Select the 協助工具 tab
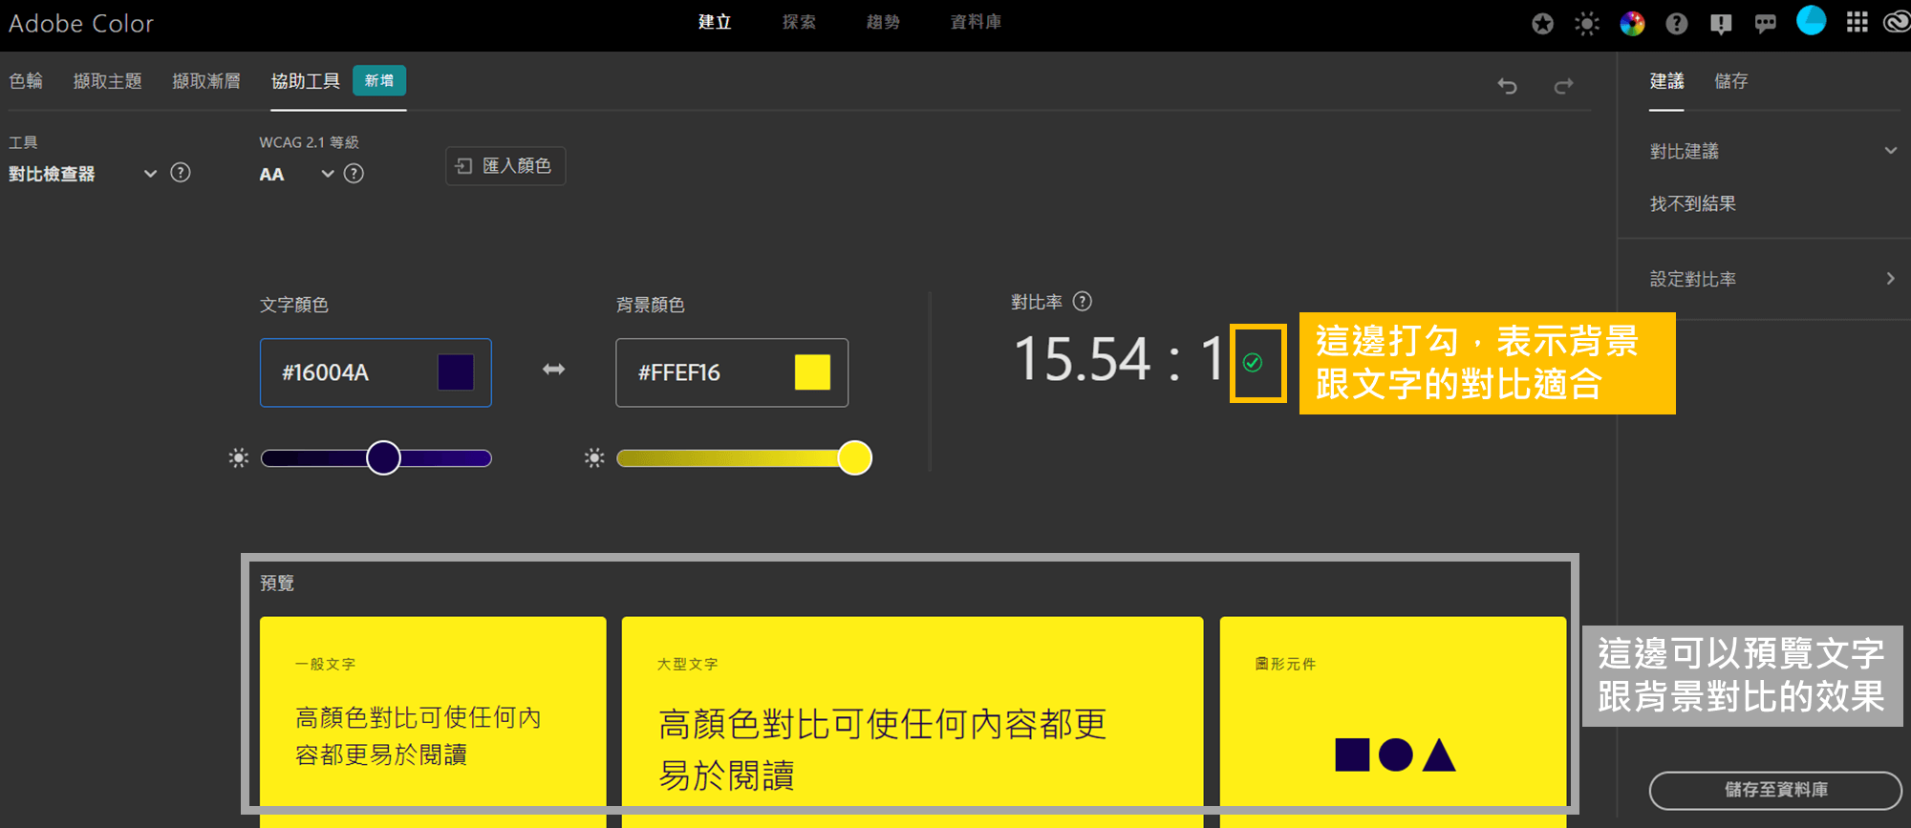 click(x=306, y=81)
